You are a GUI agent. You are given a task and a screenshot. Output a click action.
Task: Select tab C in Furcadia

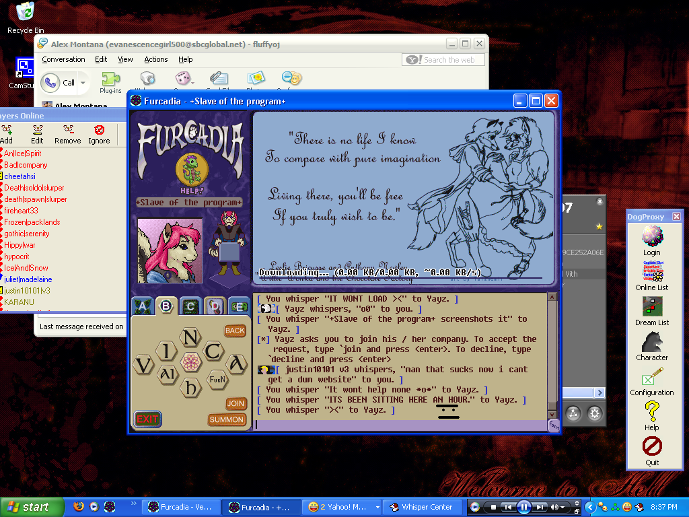tap(190, 306)
